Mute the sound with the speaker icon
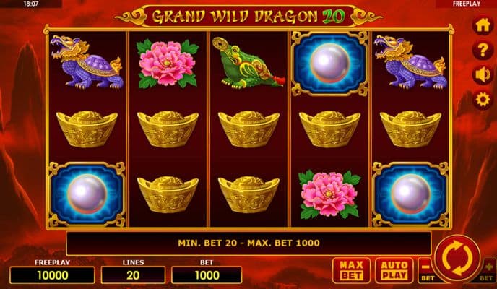The height and width of the screenshot is (289, 497). (x=483, y=75)
